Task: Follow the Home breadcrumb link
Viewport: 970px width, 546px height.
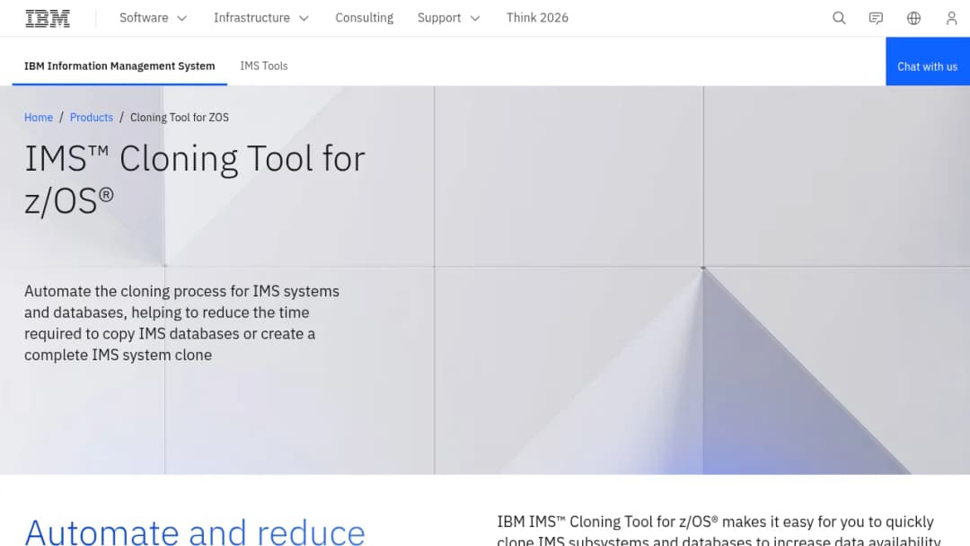Action: pyautogui.click(x=39, y=118)
